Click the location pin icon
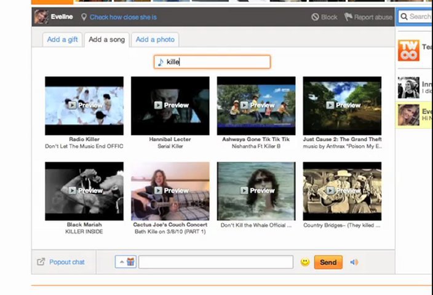433x295 pixels. [84, 17]
